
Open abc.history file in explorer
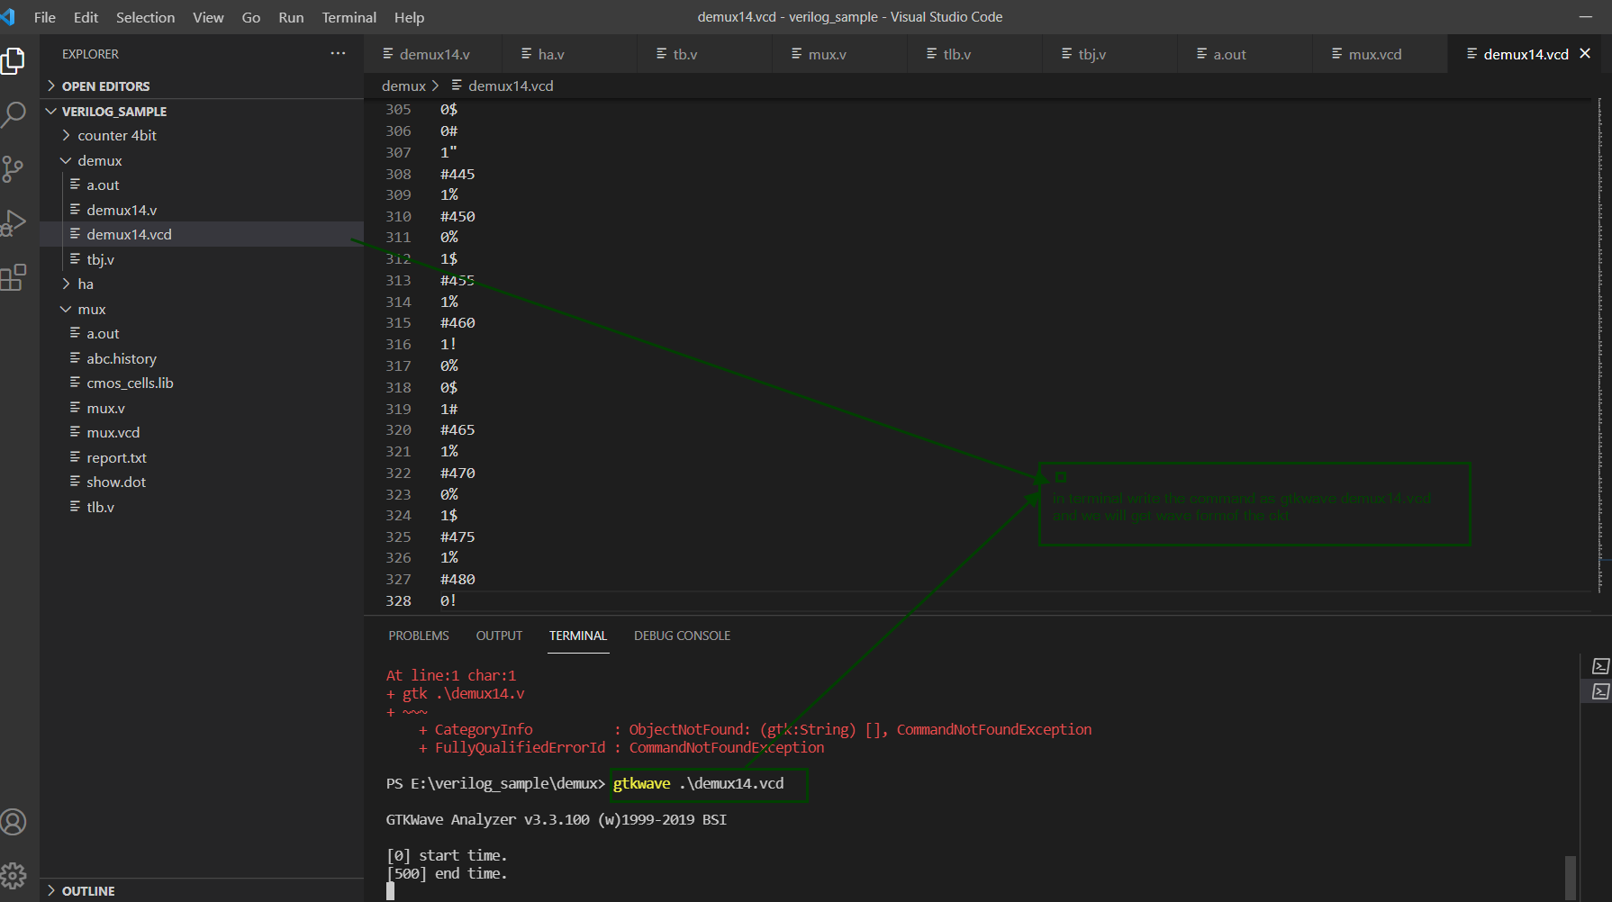pos(202,358)
